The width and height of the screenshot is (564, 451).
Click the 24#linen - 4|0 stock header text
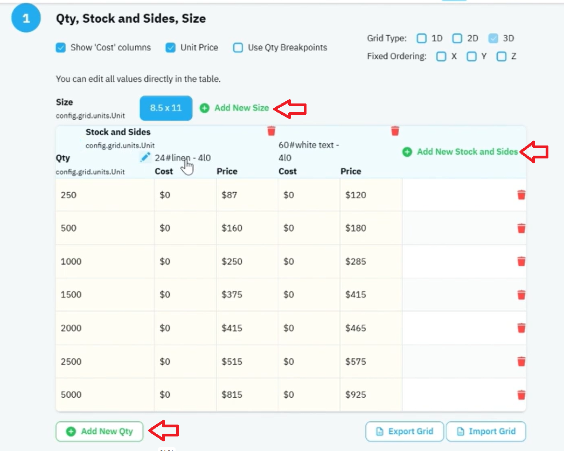coord(183,158)
